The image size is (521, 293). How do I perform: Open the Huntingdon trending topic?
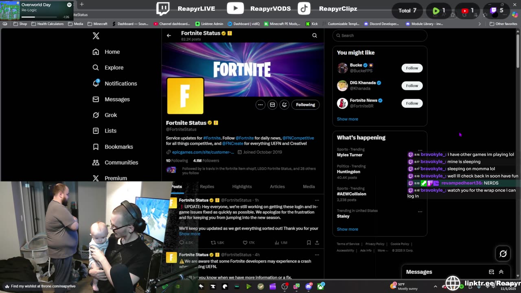point(348,172)
